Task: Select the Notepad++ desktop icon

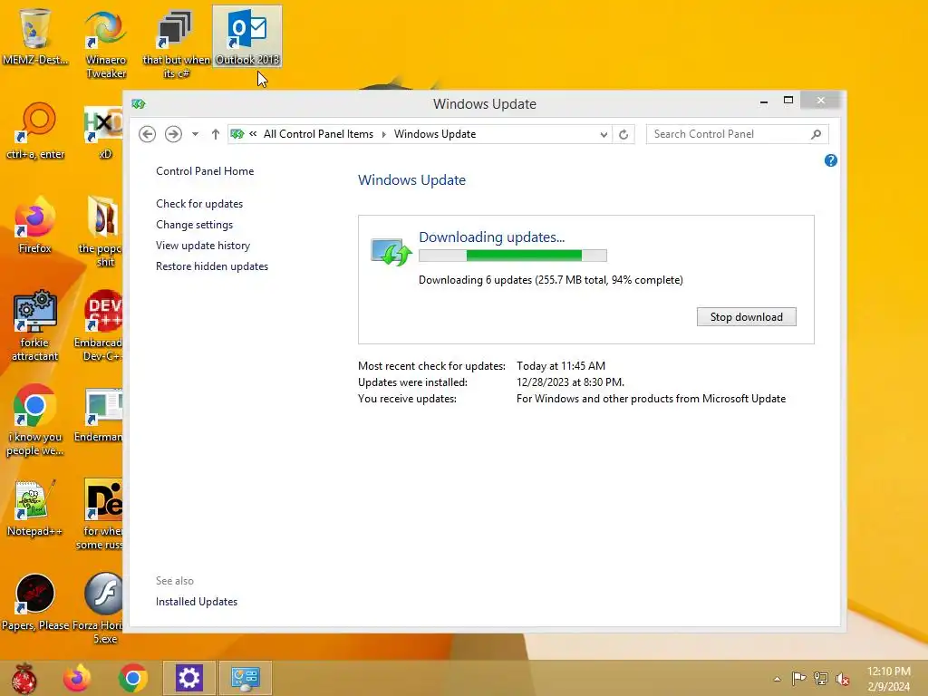Action: (35, 507)
